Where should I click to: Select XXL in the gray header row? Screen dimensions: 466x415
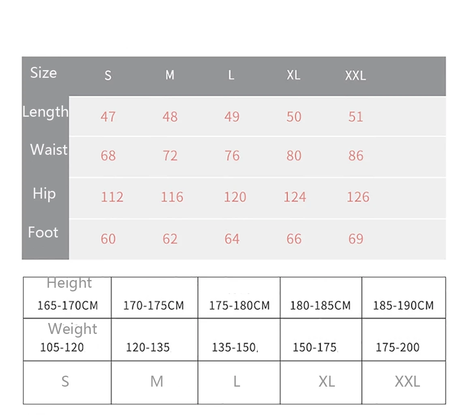[355, 75]
